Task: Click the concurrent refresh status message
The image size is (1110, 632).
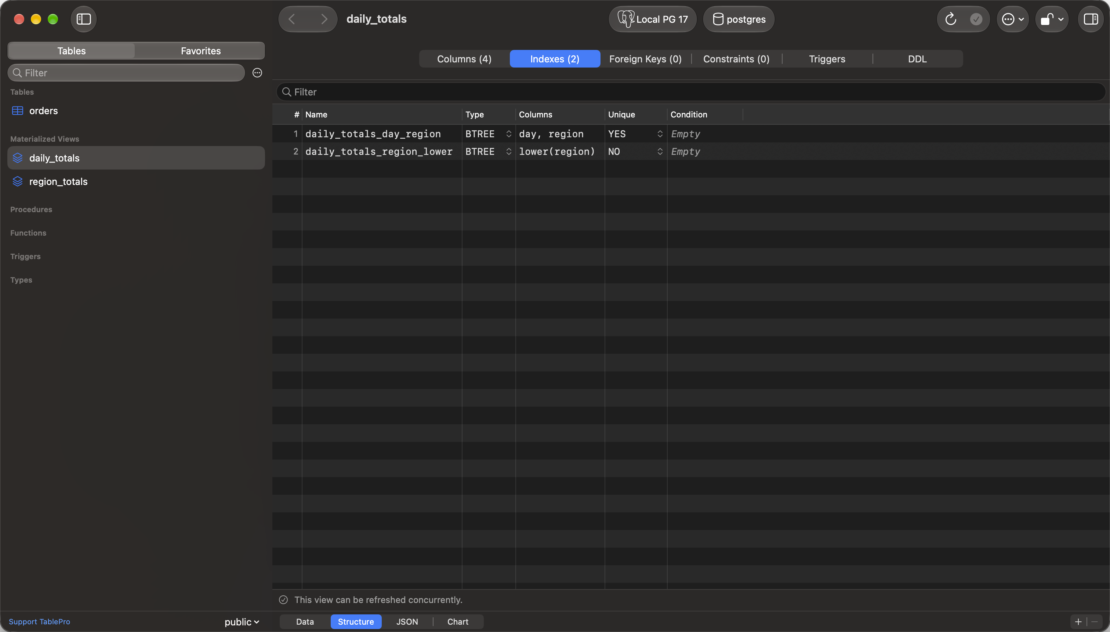Action: coord(378,600)
